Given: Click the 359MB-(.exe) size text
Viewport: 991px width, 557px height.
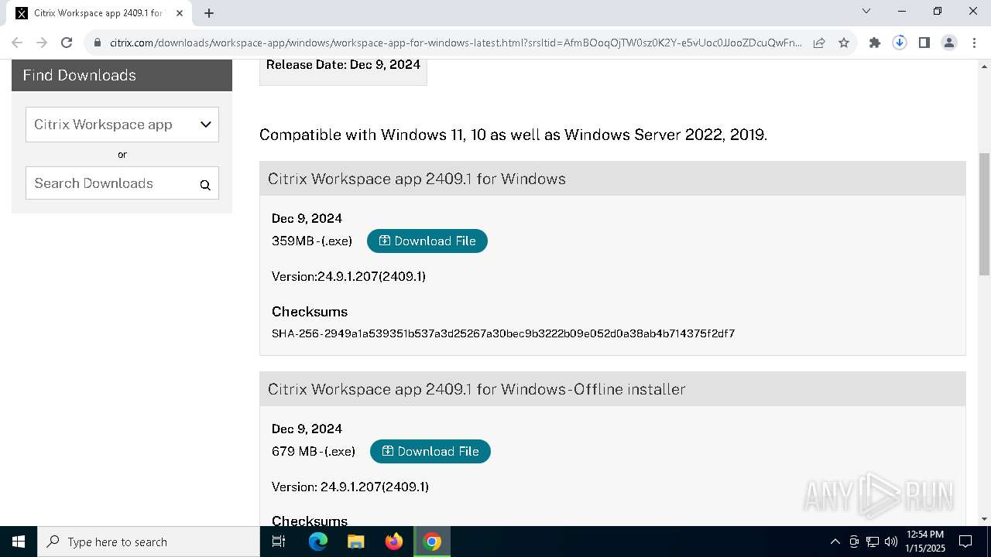Looking at the screenshot, I should pyautogui.click(x=312, y=241).
